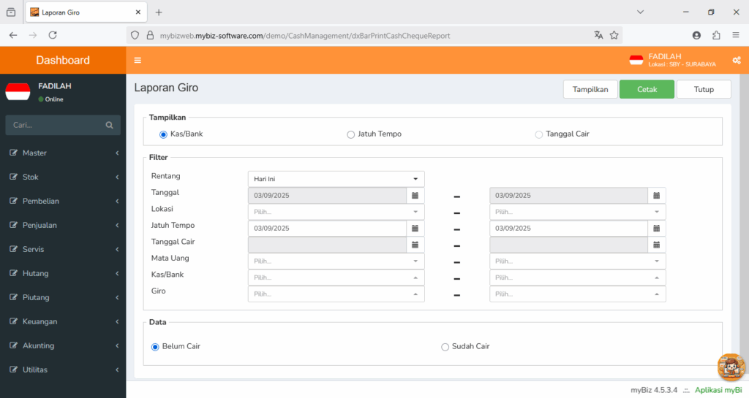Click the Indonesian flag in header
This screenshot has width=749, height=398.
click(x=636, y=61)
